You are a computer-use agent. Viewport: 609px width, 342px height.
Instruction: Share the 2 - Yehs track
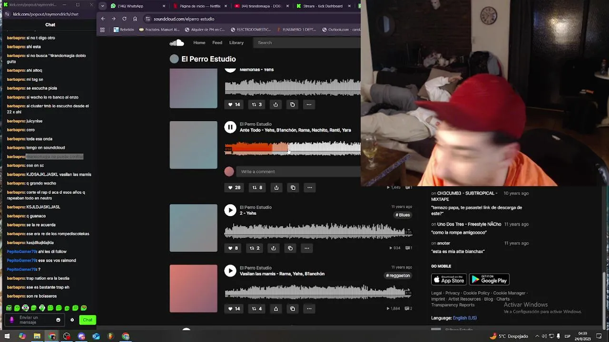click(274, 248)
